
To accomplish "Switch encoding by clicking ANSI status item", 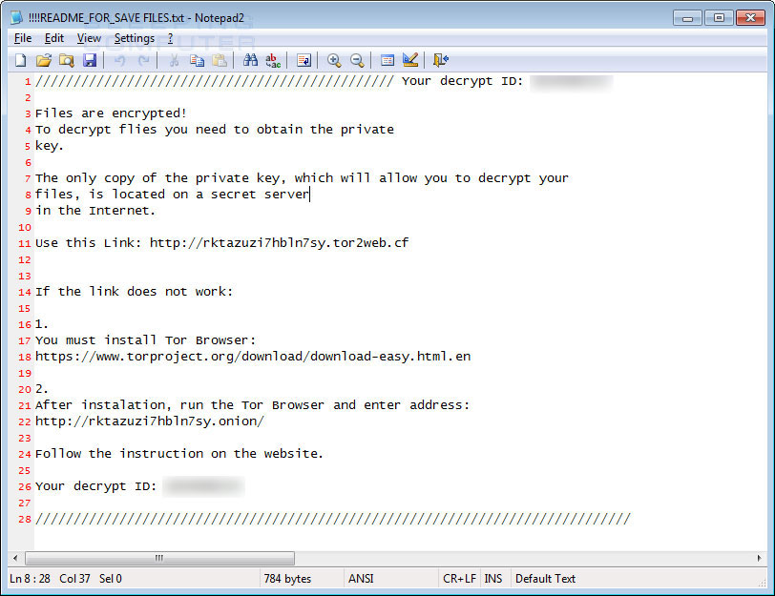I will point(361,578).
